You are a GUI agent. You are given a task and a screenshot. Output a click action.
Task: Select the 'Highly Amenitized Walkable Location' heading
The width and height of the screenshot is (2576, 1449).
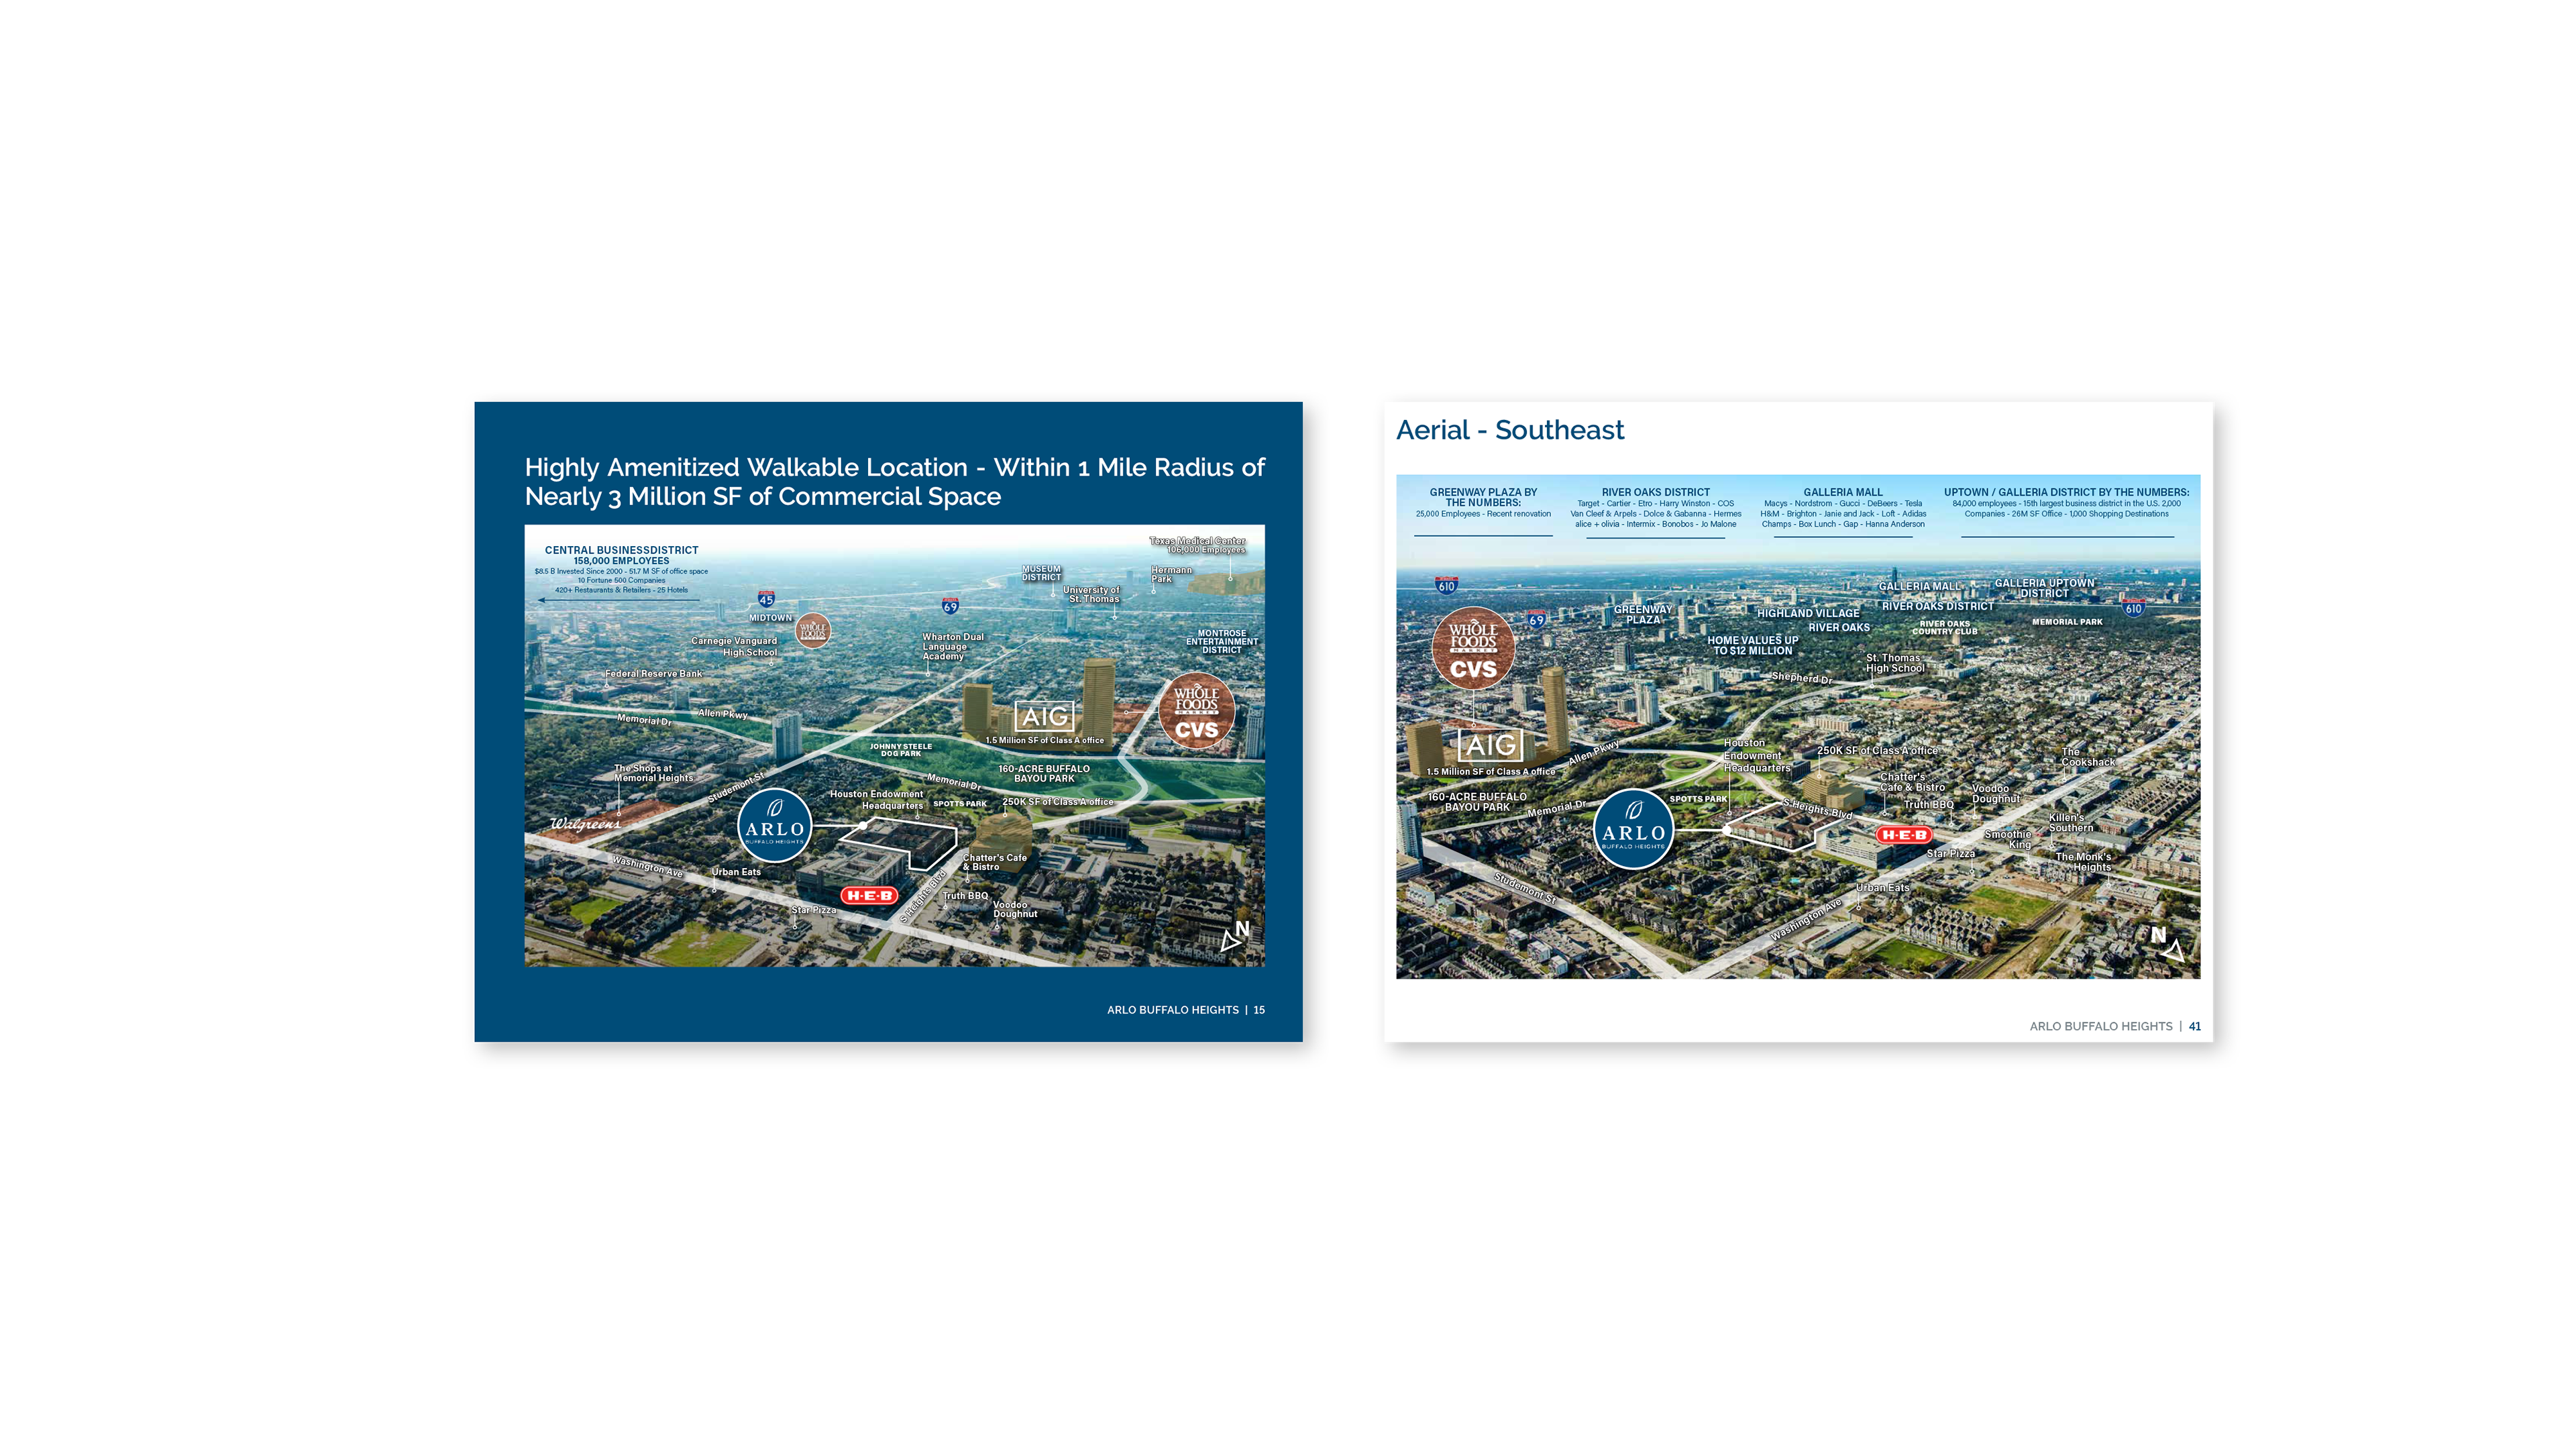(x=894, y=481)
